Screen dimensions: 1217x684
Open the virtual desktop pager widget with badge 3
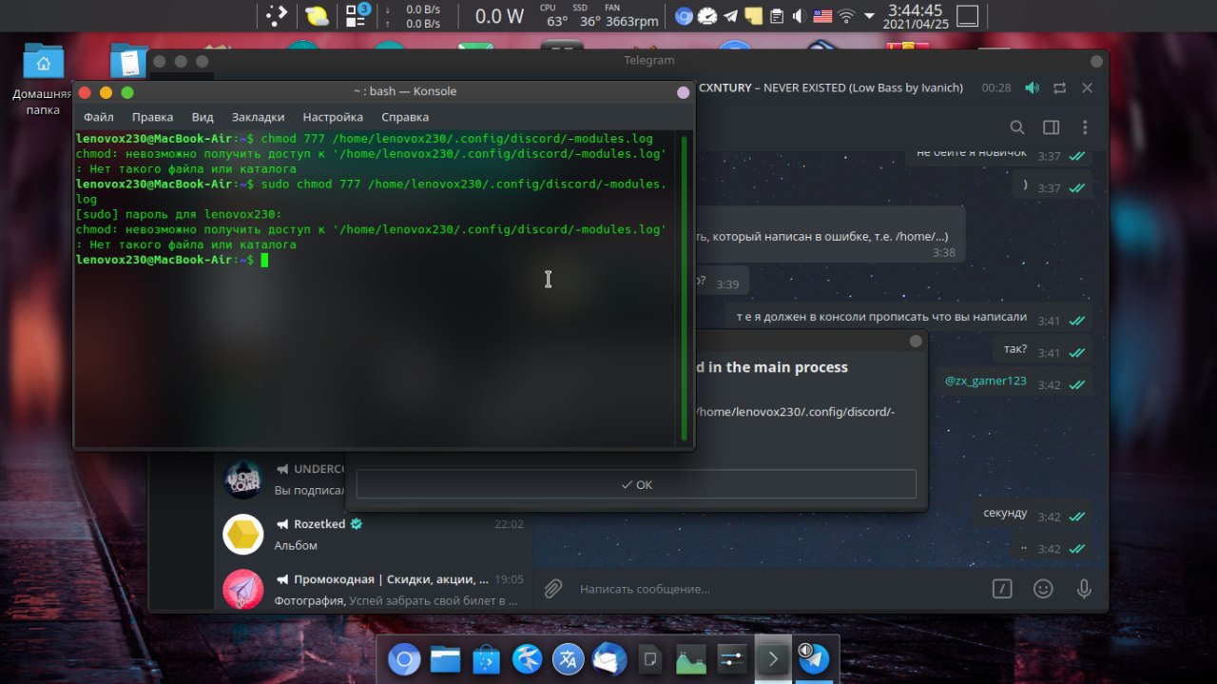357,15
